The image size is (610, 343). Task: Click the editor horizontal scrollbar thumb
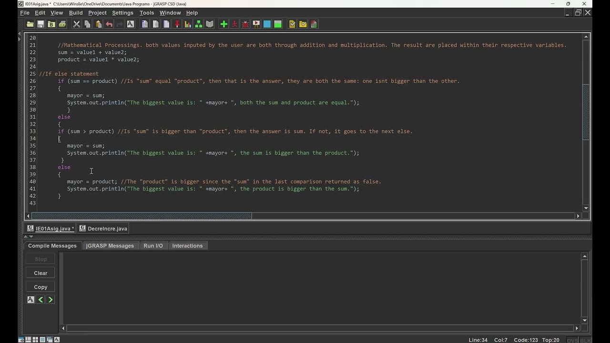[x=142, y=216]
